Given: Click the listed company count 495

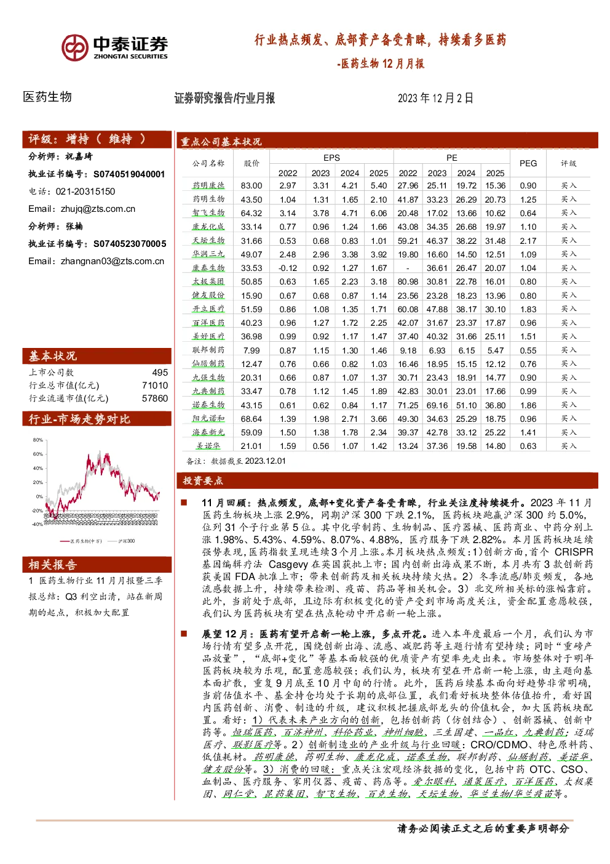Looking at the screenshot, I should click(x=160, y=373).
